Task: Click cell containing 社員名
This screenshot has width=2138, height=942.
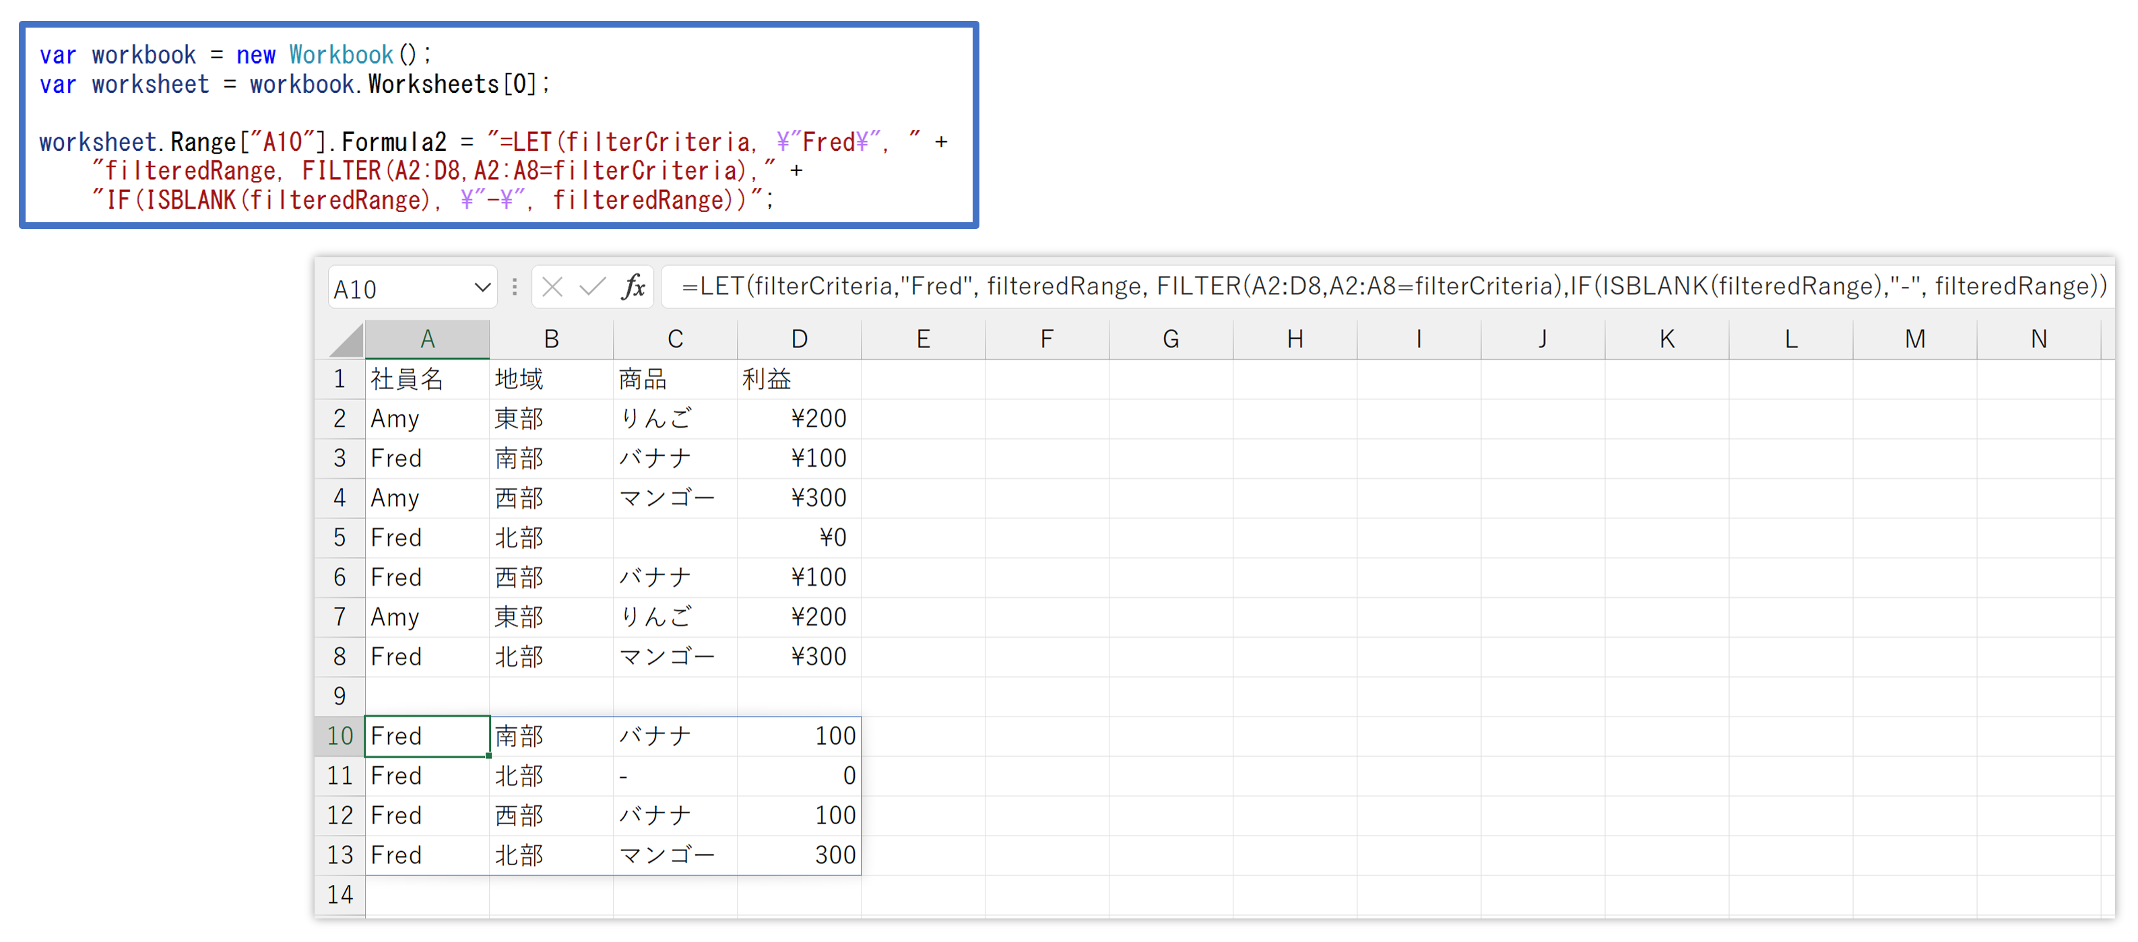Action: click(426, 379)
